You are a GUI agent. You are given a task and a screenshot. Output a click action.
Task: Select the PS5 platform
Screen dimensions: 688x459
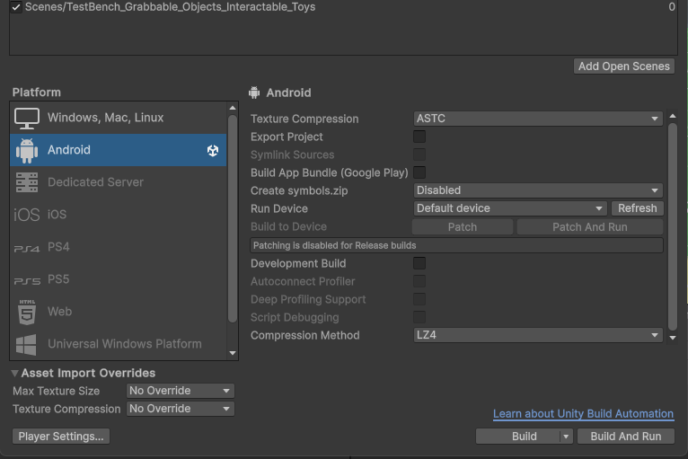[118, 279]
